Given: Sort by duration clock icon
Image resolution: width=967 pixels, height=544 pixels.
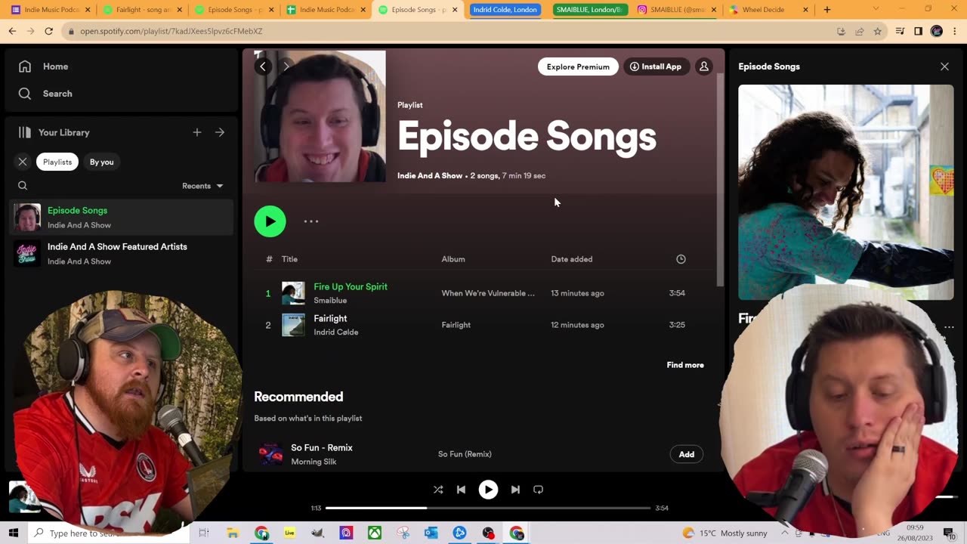Looking at the screenshot, I should pyautogui.click(x=681, y=259).
